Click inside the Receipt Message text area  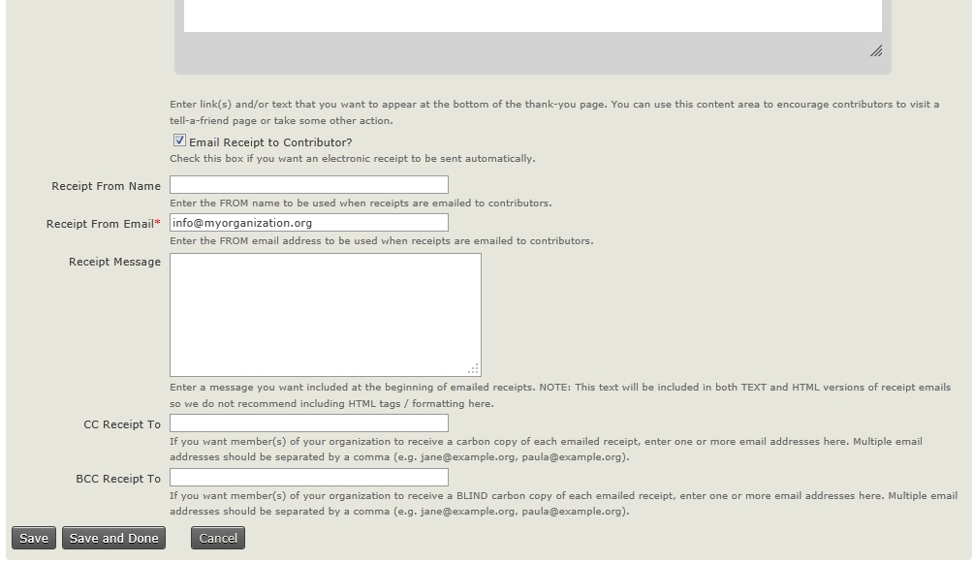coord(325,314)
